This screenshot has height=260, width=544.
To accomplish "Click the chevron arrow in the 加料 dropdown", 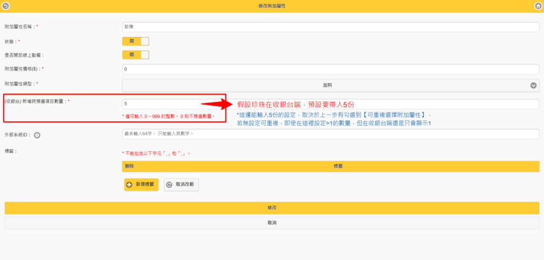I will coord(533,85).
